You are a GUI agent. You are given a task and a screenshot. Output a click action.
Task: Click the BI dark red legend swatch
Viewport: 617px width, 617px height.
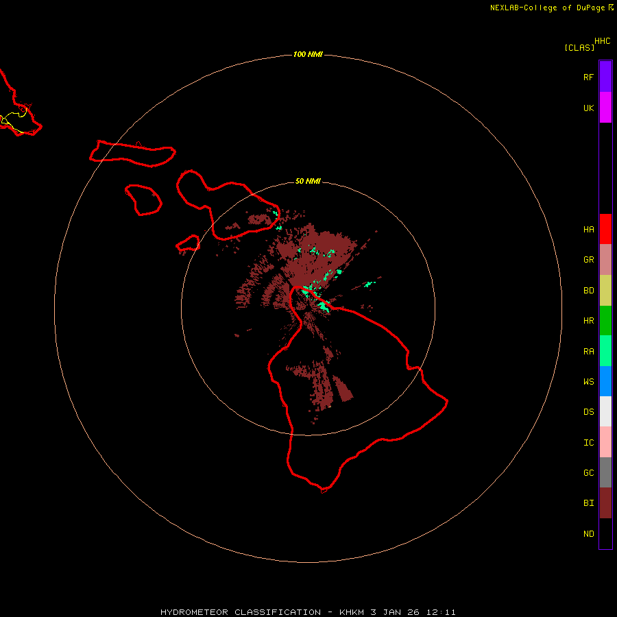tap(605, 503)
